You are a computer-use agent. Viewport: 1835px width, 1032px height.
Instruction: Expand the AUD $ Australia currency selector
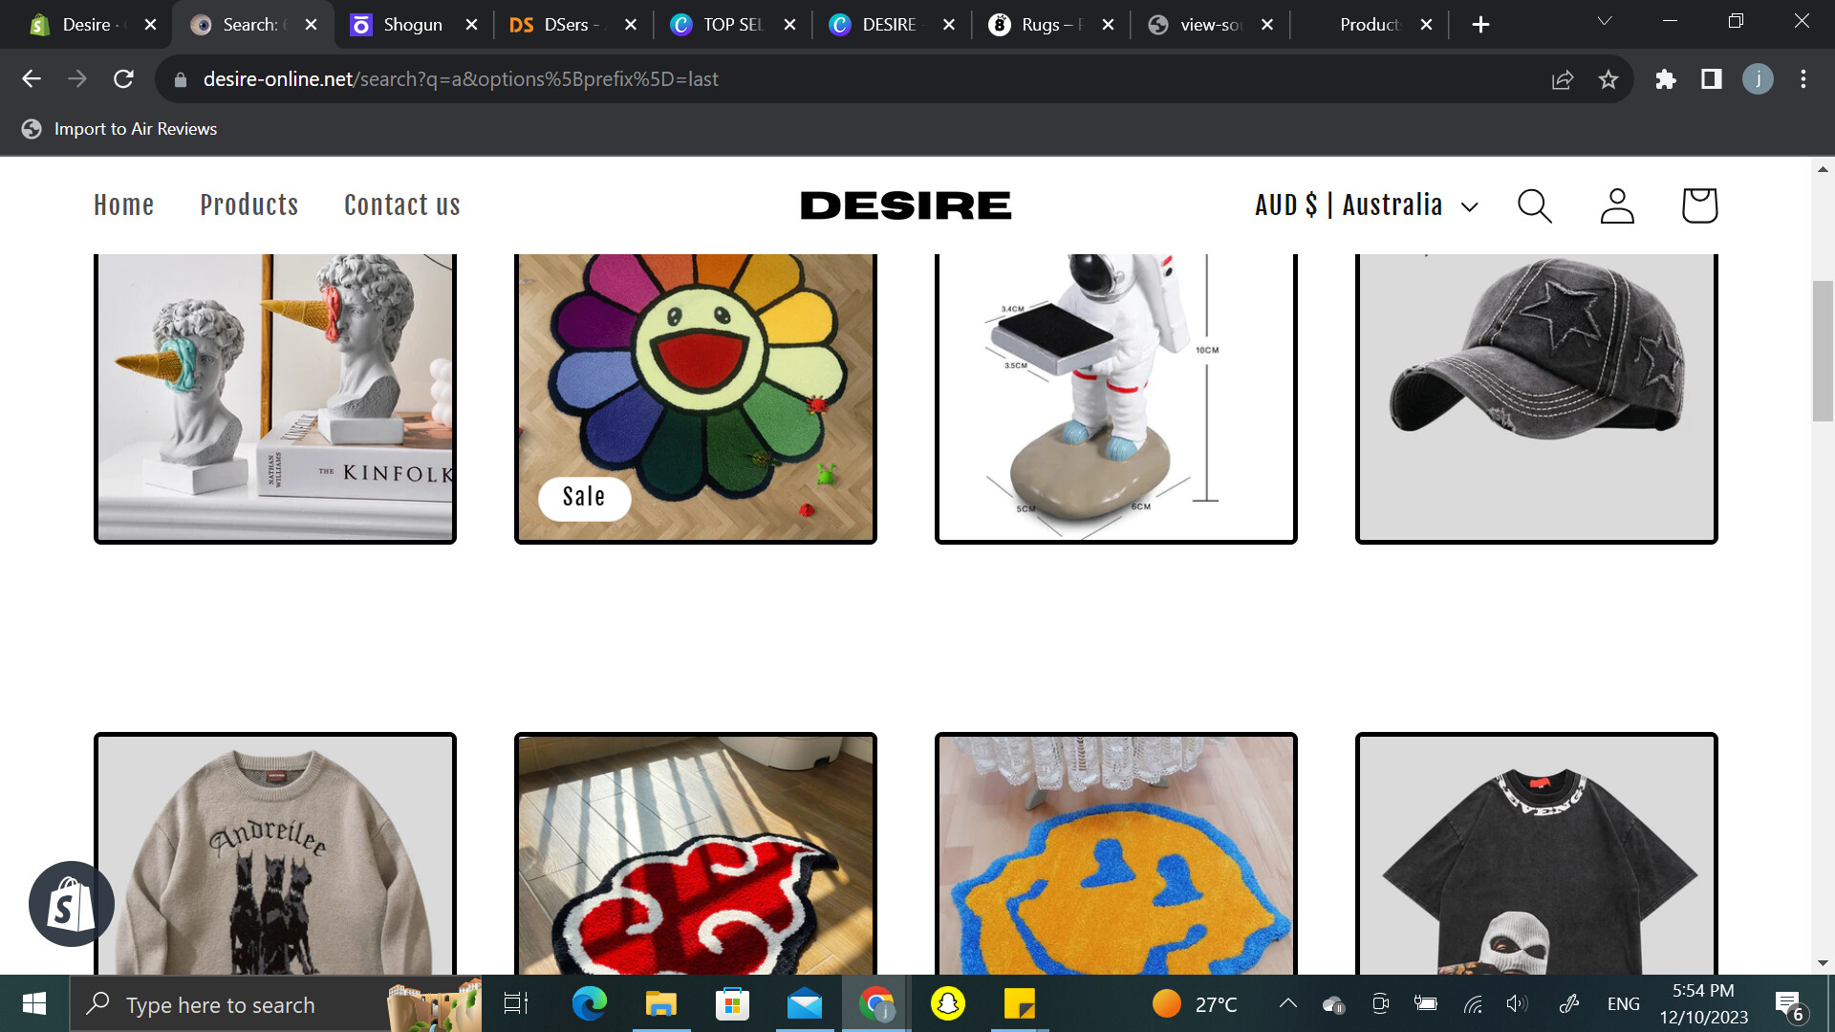[x=1367, y=205]
